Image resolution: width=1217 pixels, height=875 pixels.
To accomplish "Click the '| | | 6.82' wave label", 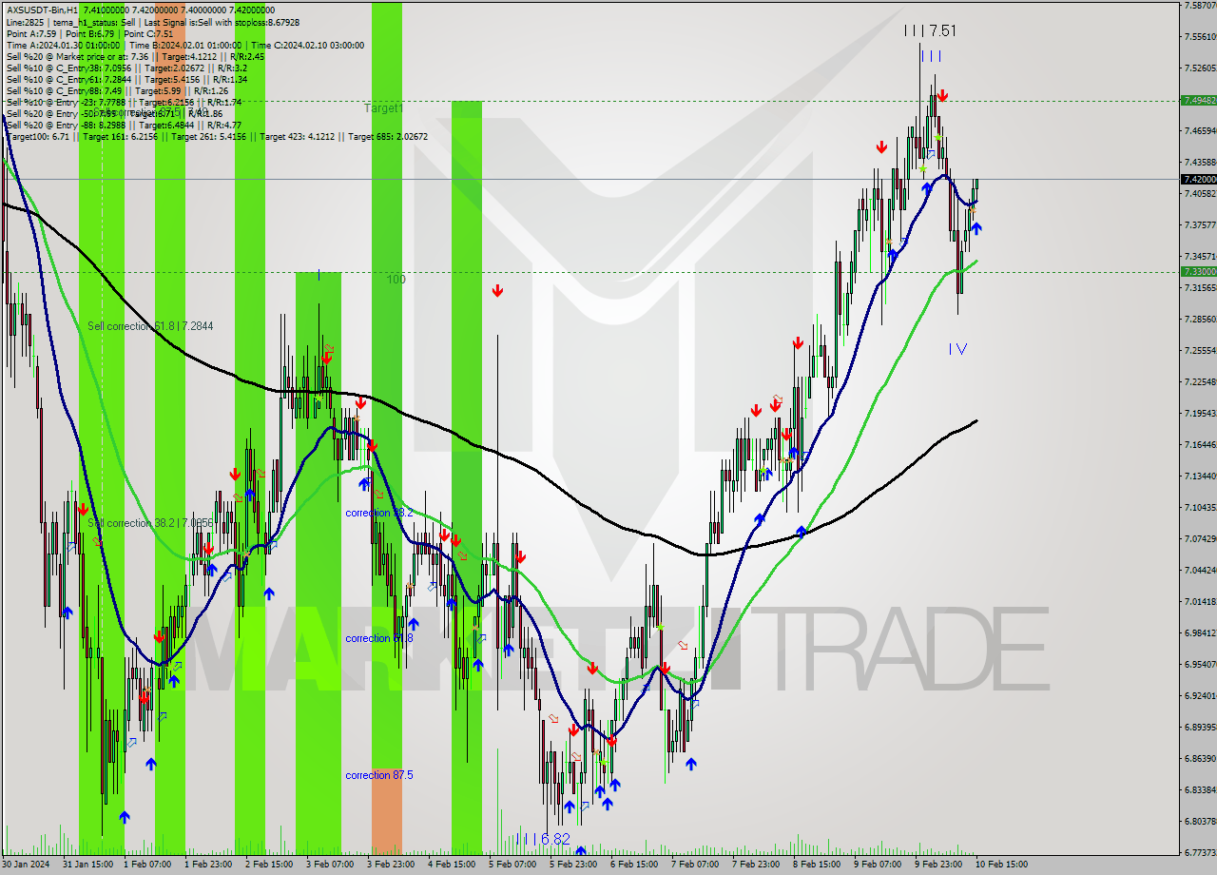I will click(542, 839).
